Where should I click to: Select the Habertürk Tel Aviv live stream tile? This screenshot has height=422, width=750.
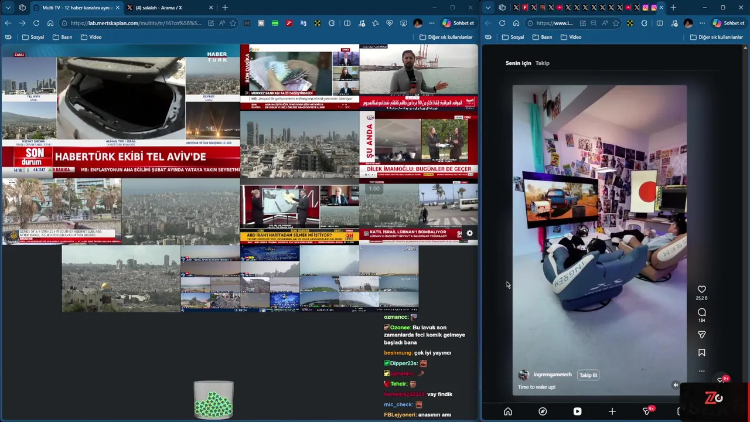pyautogui.click(x=121, y=111)
